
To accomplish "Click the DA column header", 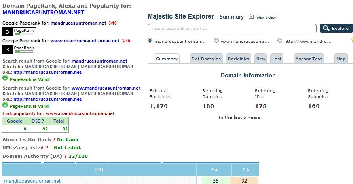I will tap(246, 170).
